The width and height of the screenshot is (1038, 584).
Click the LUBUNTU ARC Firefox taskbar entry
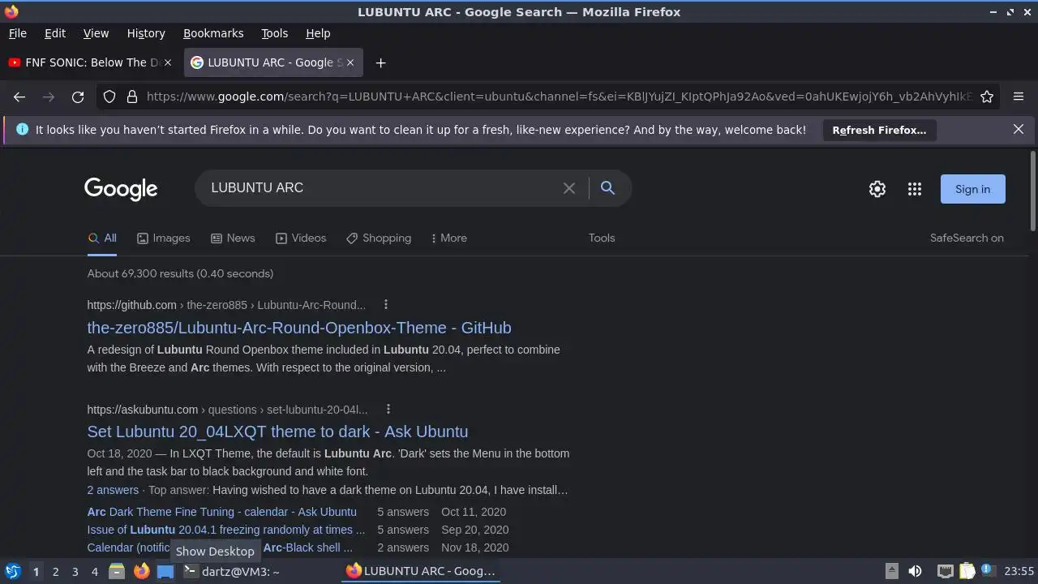pos(421,571)
